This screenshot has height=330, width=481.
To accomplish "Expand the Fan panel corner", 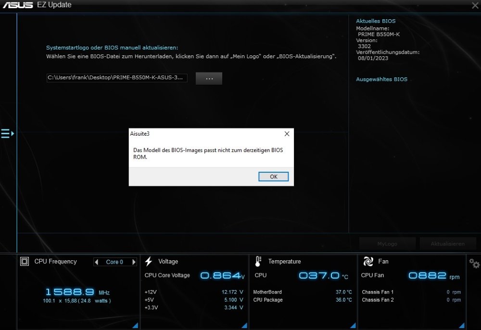I will pos(462,325).
